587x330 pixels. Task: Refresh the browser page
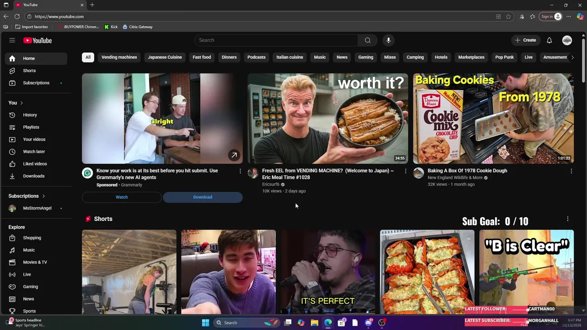pos(17,16)
